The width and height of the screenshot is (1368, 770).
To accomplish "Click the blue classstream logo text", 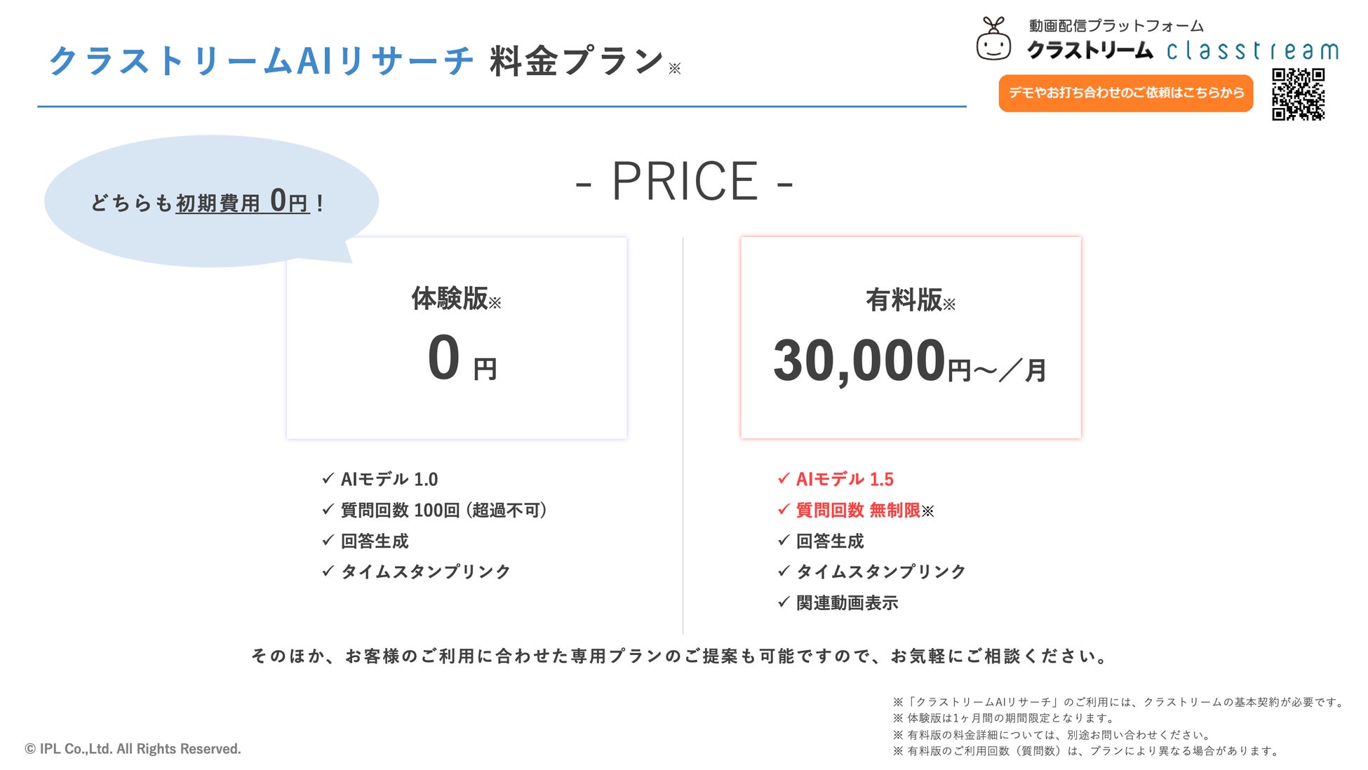I will [1252, 50].
